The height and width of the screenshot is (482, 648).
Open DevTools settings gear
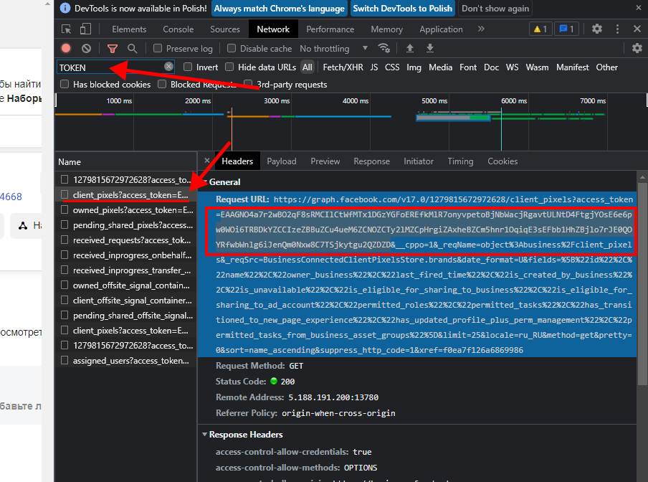[597, 29]
